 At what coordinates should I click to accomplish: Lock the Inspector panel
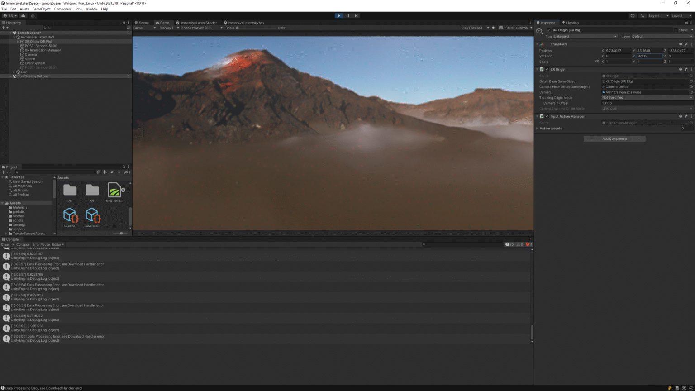[686, 23]
